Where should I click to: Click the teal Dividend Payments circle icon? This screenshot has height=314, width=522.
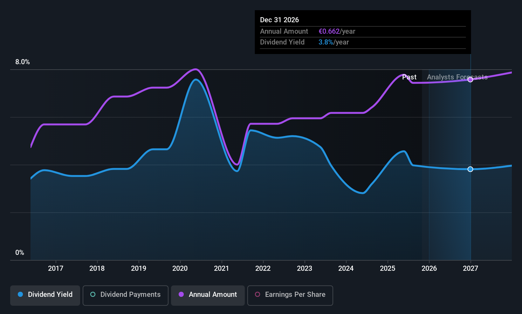(93, 295)
